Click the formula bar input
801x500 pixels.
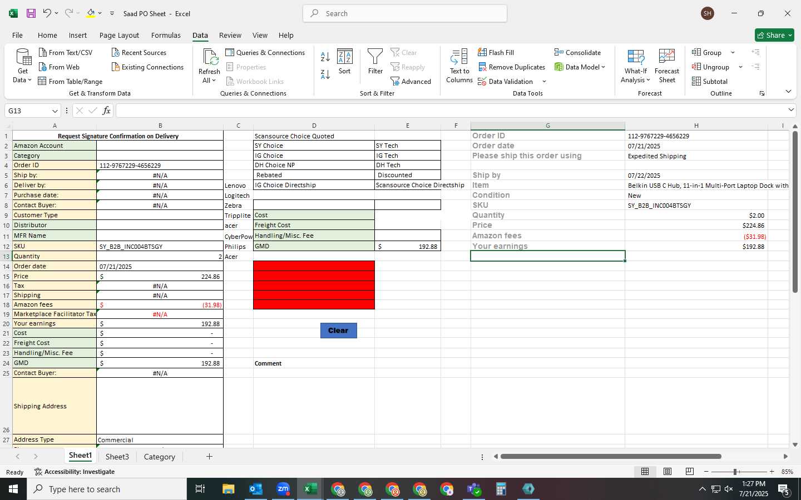pos(451,111)
